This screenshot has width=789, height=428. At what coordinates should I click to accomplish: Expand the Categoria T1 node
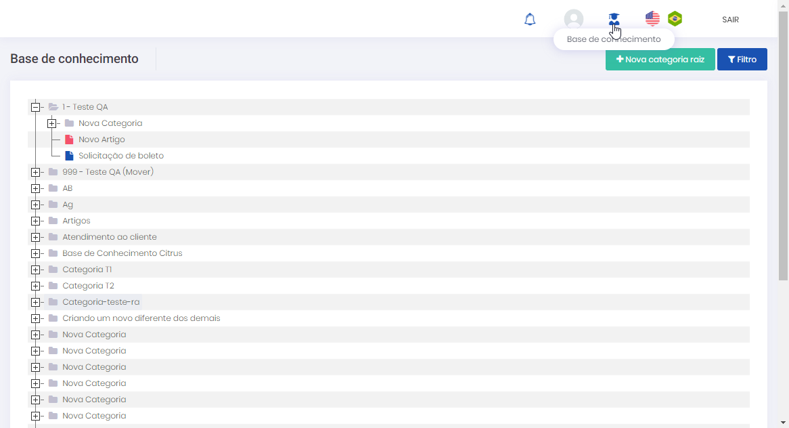pos(35,270)
